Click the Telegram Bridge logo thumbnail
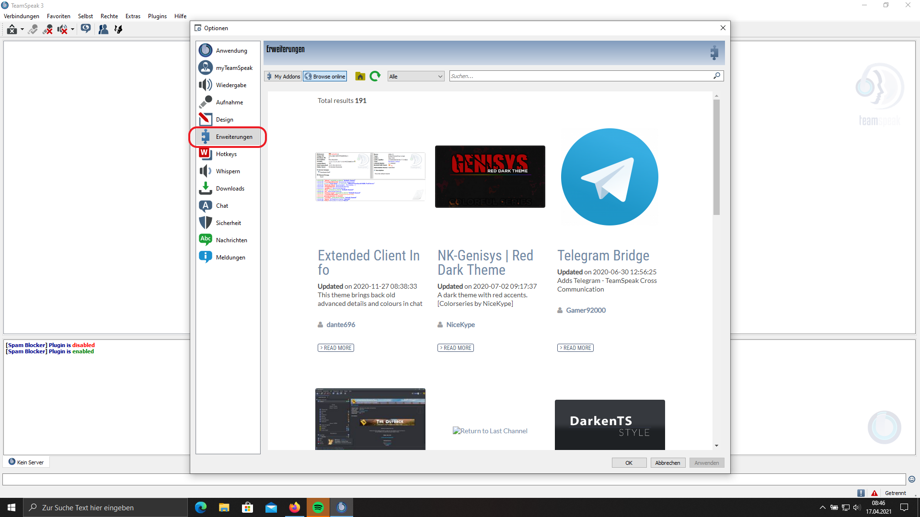 [609, 177]
